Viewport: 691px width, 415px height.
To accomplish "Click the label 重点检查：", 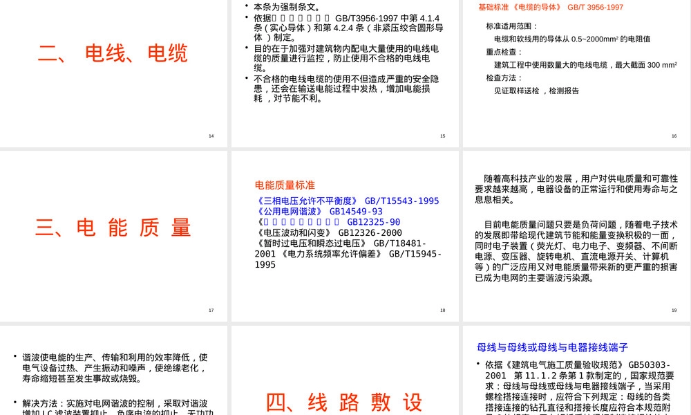I will [504, 52].
